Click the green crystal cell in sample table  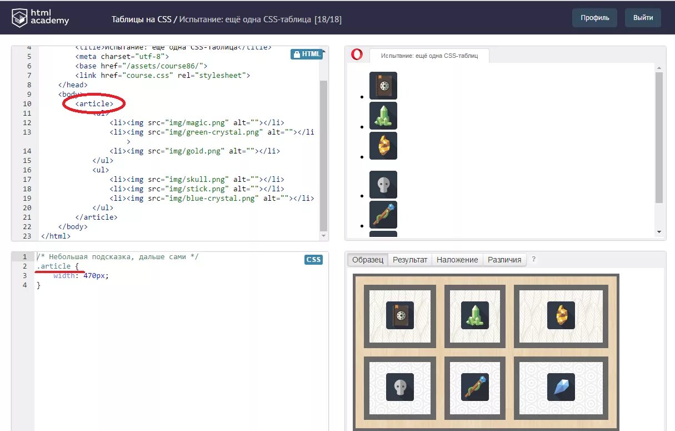click(475, 316)
